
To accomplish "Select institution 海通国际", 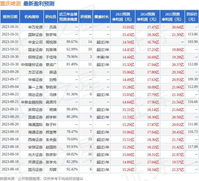I will pyautogui.click(x=35, y=125).
